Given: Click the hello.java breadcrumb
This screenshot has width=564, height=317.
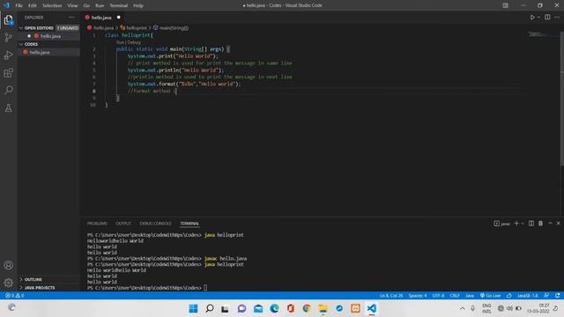Looking at the screenshot, I should pos(103,27).
